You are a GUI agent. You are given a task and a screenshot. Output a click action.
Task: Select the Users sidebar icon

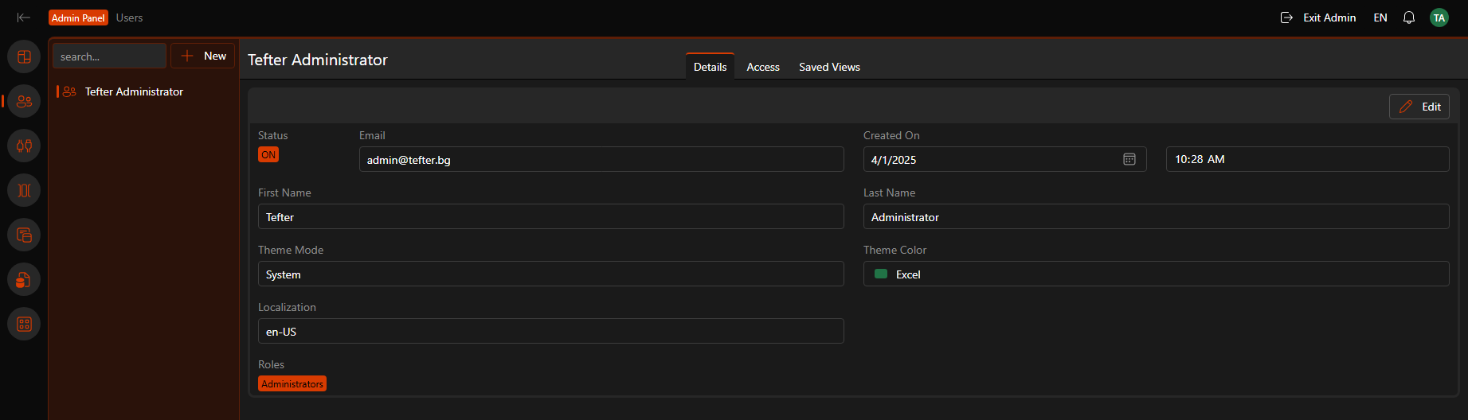tap(24, 101)
